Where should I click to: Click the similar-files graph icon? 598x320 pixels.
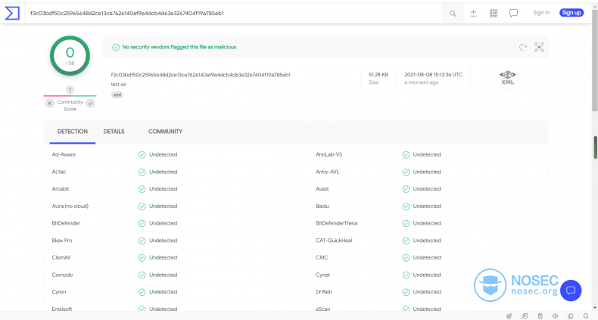pos(539,47)
